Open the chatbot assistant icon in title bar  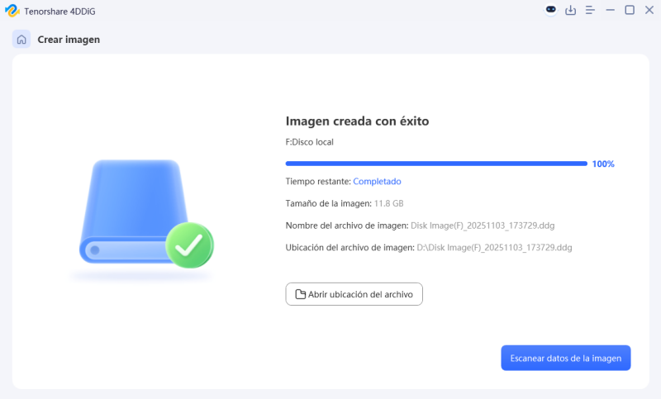pos(550,10)
